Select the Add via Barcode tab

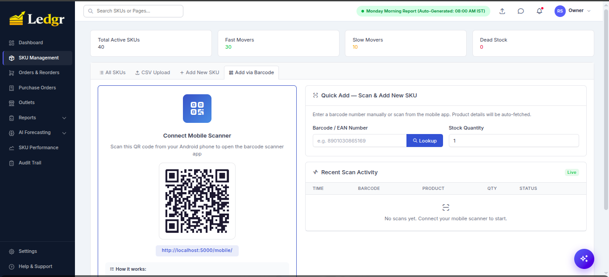pos(252,72)
